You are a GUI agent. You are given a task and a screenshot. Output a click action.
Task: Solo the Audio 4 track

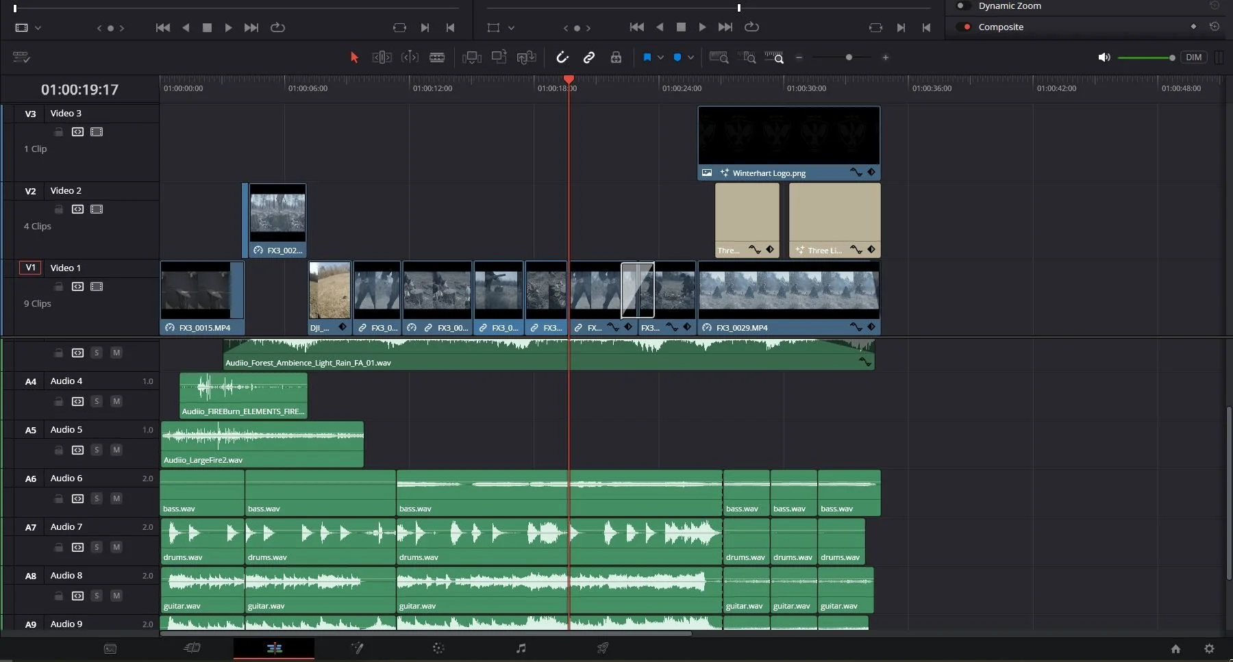[x=97, y=401]
